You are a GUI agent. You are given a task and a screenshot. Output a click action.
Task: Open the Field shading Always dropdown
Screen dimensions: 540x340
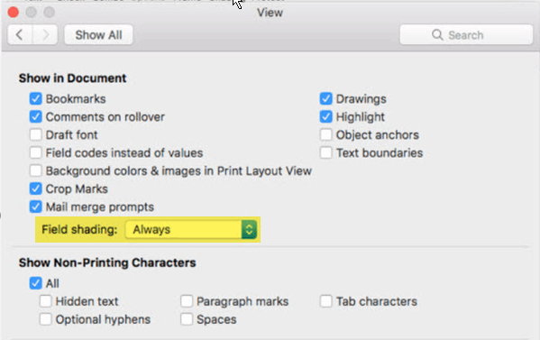point(191,230)
